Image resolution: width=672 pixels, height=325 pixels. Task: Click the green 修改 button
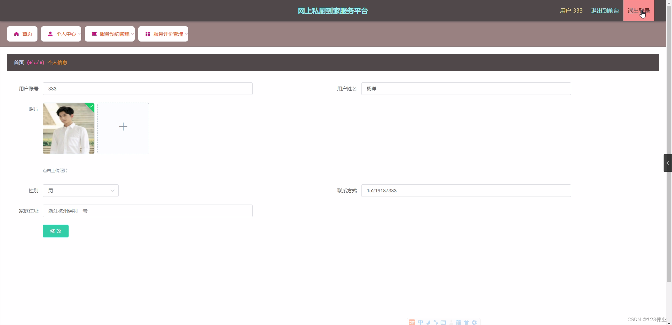(x=55, y=231)
